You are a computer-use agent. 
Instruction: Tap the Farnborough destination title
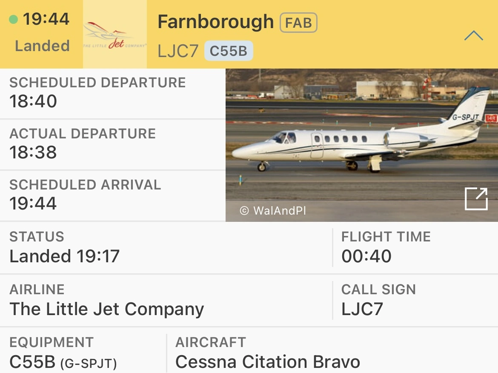tap(215, 22)
